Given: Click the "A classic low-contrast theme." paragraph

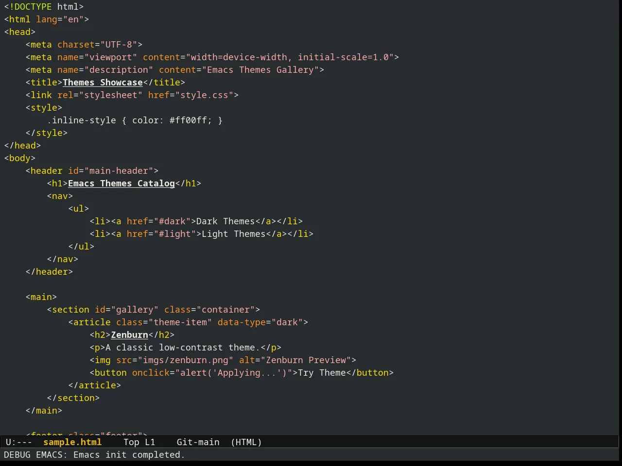Looking at the screenshot, I should pos(183,348).
